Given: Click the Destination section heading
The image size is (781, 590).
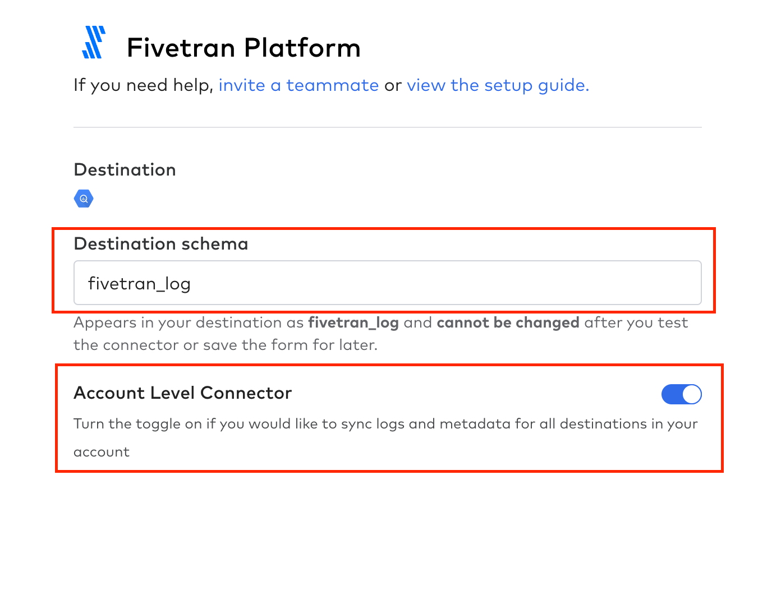Looking at the screenshot, I should point(125,169).
